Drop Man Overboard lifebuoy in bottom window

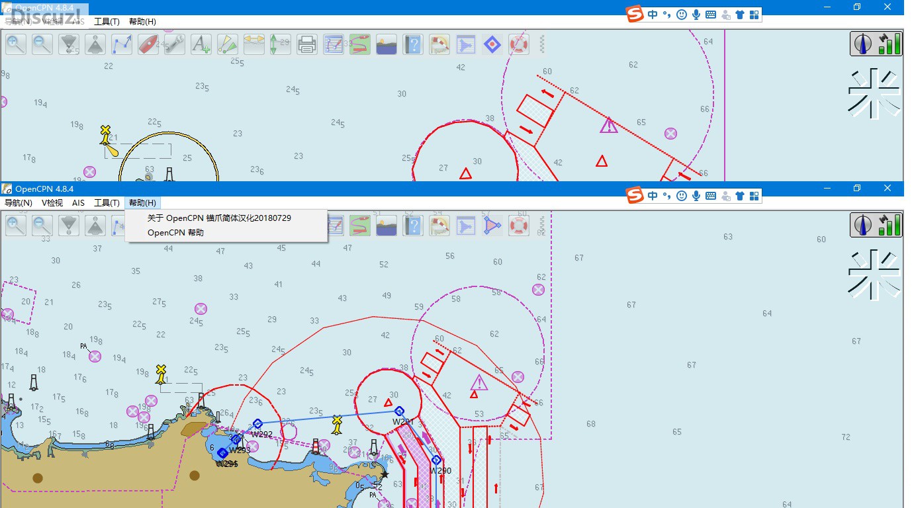pyautogui.click(x=519, y=226)
